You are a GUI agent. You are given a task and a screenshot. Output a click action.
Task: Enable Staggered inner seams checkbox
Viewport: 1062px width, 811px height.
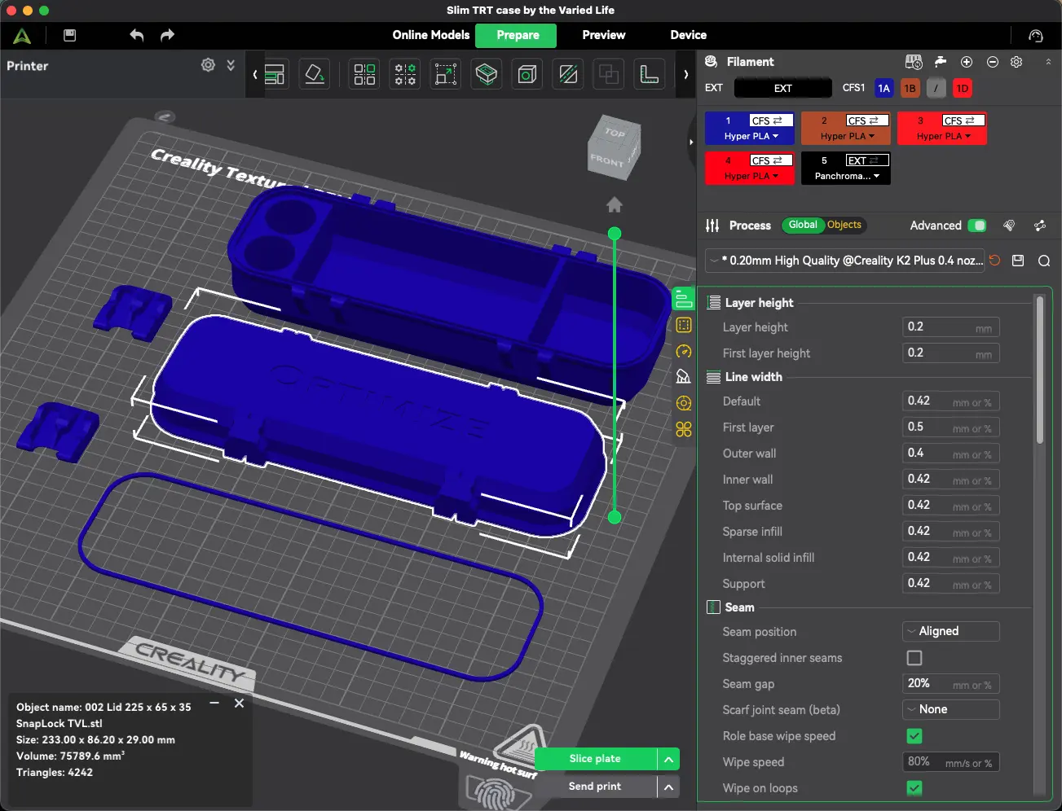914,658
